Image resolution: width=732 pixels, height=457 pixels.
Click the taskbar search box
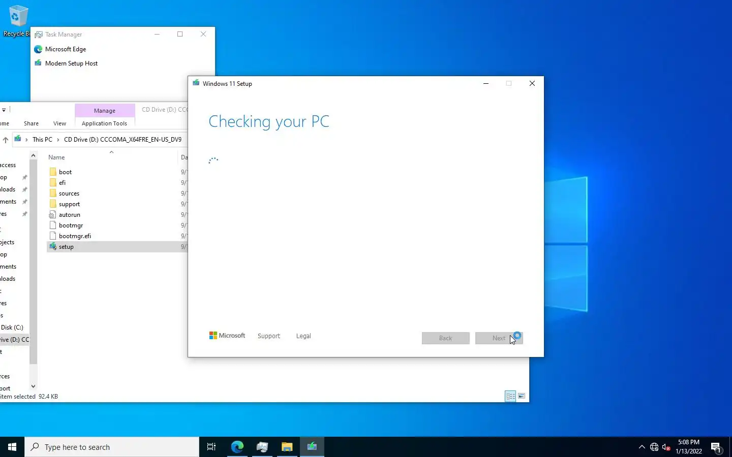click(x=112, y=447)
